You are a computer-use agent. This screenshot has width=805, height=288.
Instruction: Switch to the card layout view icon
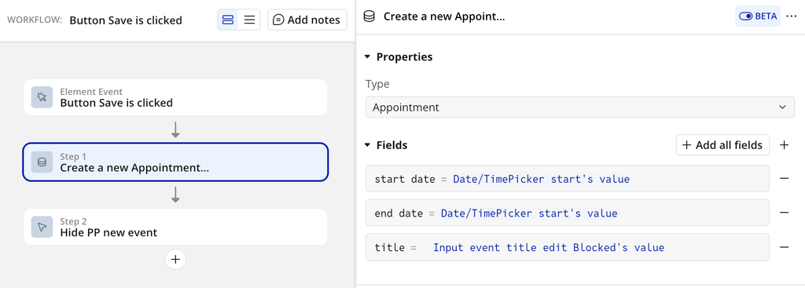tap(228, 20)
